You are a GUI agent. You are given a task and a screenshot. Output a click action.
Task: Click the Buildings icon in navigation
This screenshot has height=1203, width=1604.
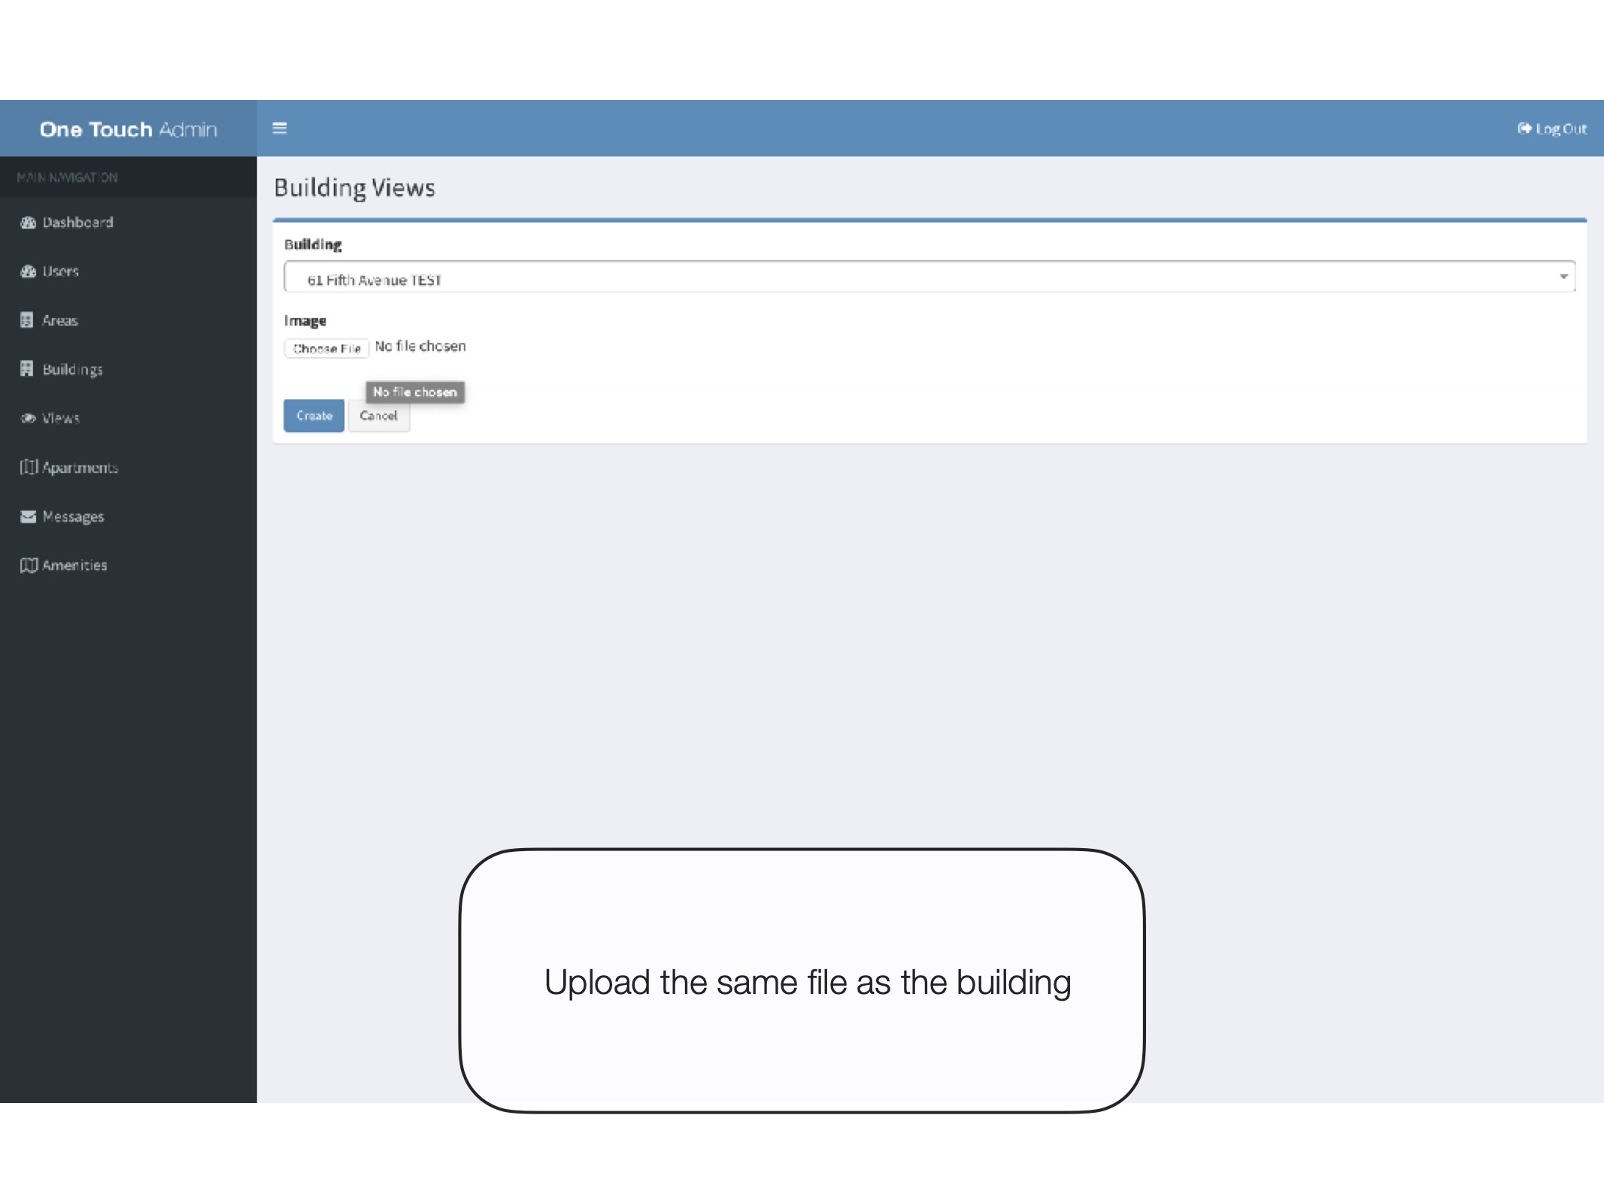27,368
